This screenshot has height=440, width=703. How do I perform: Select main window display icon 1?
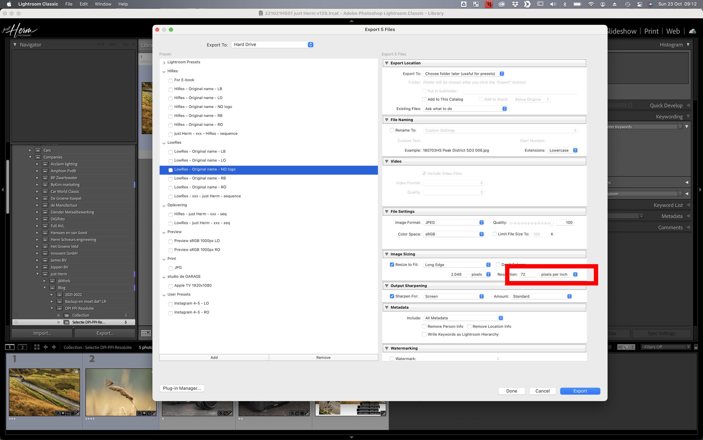pyautogui.click(x=10, y=347)
